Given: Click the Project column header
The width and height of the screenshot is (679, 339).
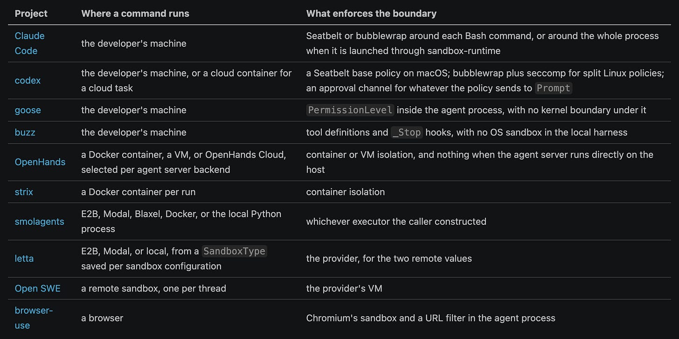Looking at the screenshot, I should click(x=31, y=14).
